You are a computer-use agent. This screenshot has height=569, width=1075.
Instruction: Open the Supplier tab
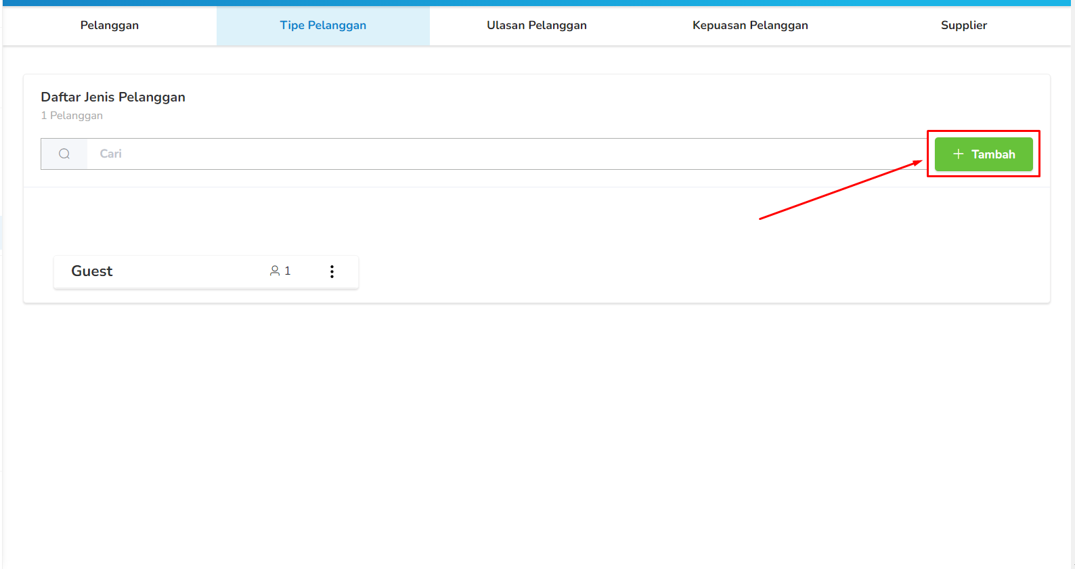[x=964, y=26]
